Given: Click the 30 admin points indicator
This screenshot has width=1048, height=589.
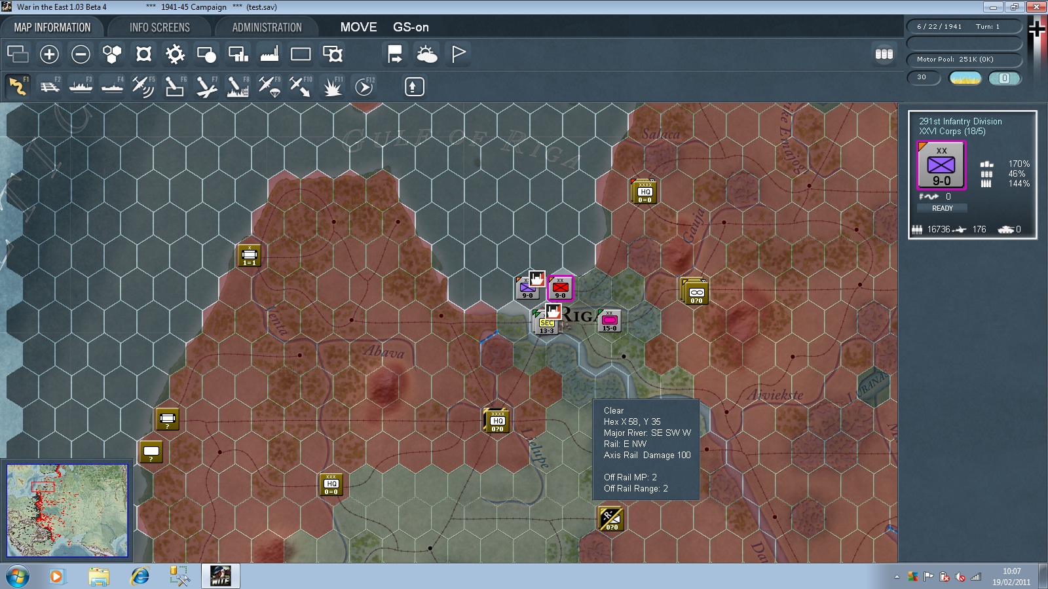Looking at the screenshot, I should coord(924,78).
